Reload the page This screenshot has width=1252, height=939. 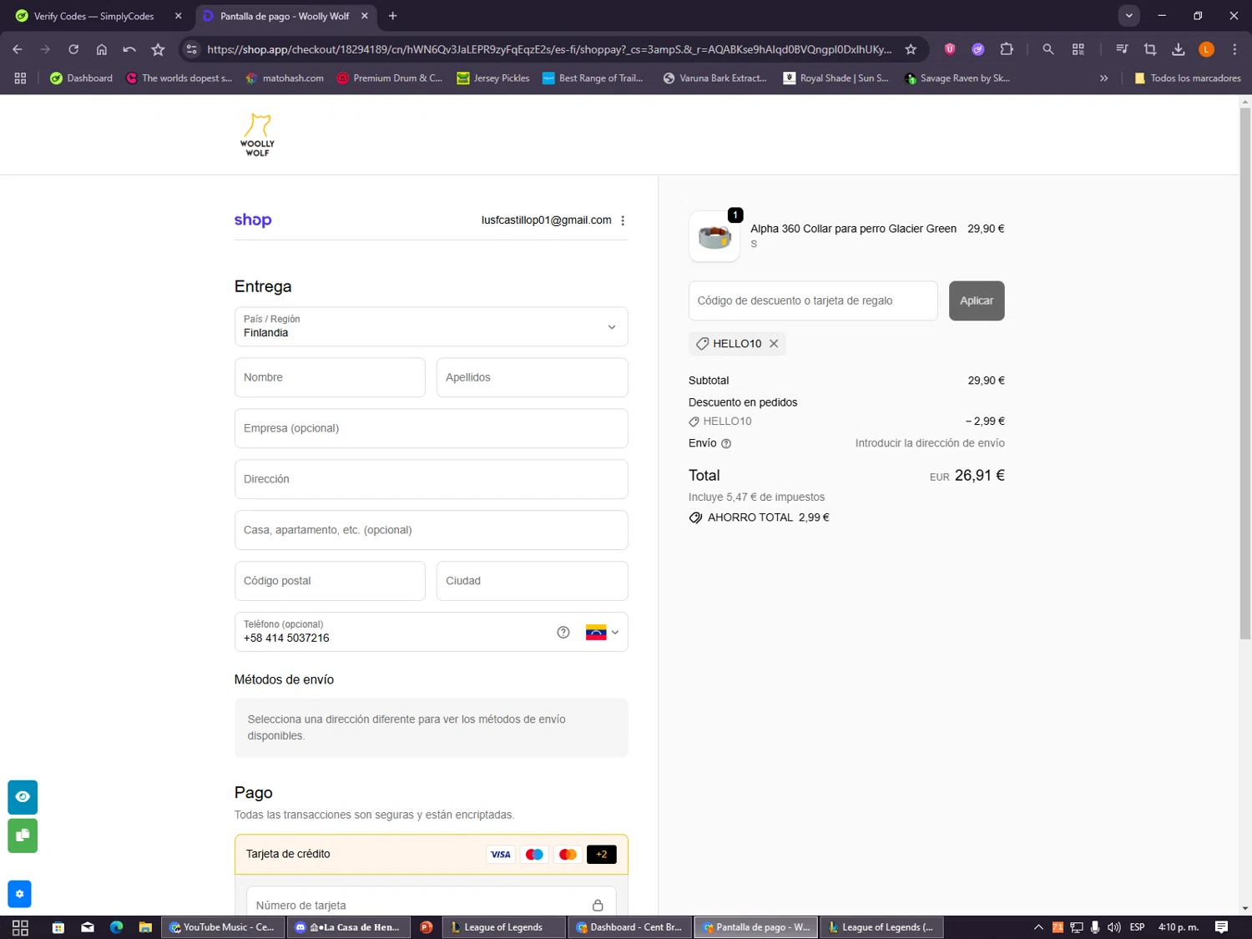pyautogui.click(x=73, y=49)
